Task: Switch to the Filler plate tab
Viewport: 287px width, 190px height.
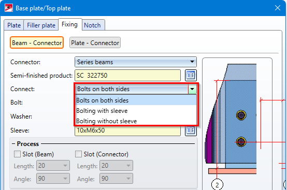Action: [41, 25]
